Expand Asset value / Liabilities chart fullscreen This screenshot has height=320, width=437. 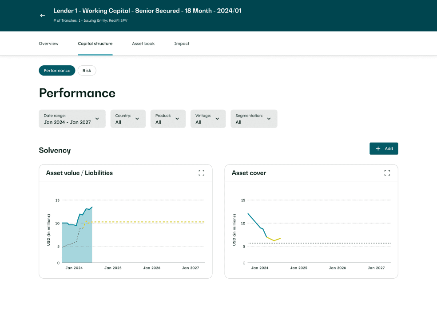coord(201,173)
